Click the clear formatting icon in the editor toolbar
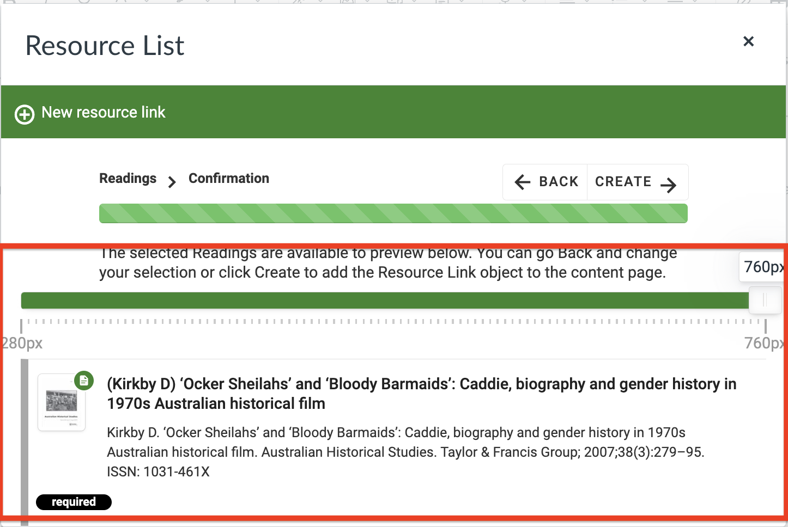 (x=297, y=3)
